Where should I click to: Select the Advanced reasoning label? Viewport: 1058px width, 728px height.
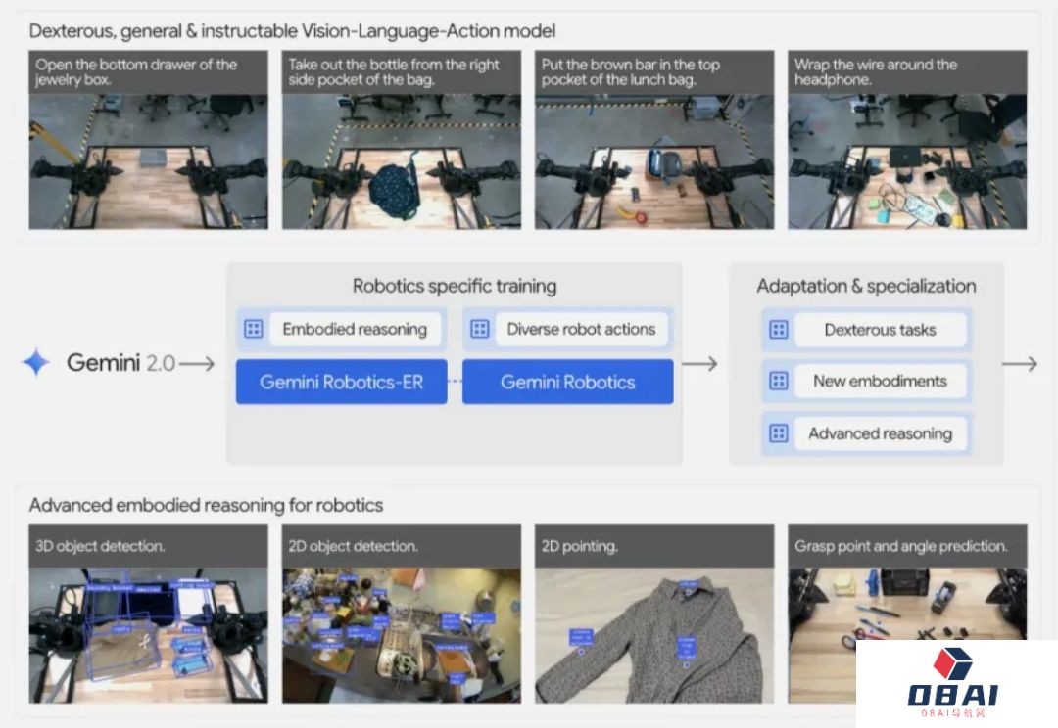coord(880,433)
